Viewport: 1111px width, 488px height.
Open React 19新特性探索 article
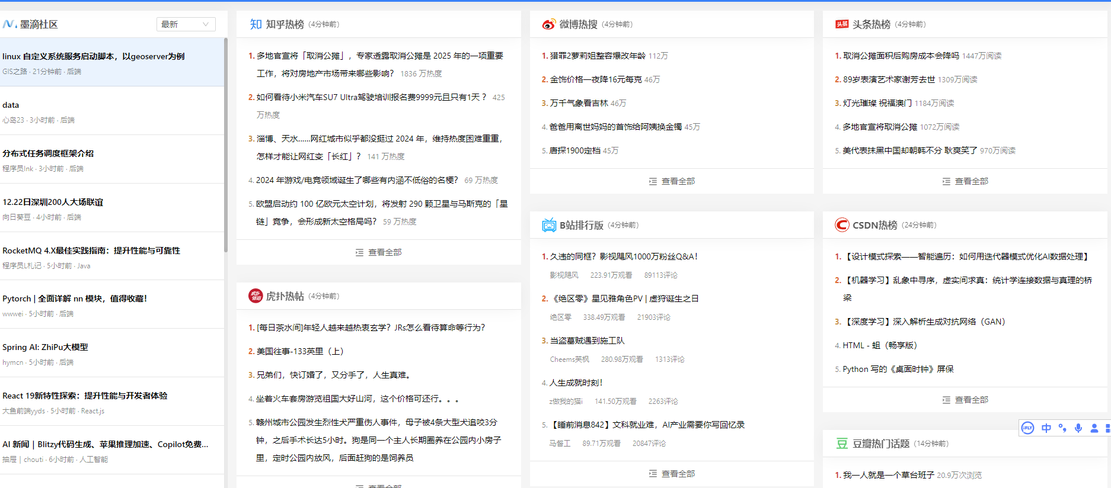(x=85, y=396)
